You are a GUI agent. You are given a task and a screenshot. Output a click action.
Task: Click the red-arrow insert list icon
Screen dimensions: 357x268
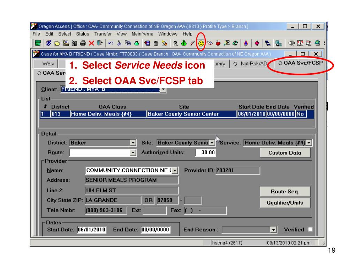147,43
